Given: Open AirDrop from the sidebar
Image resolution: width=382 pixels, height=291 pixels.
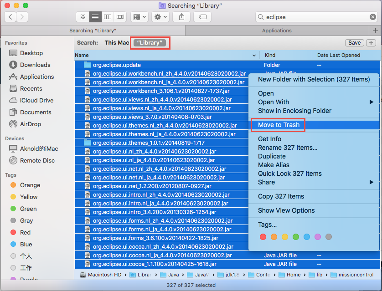Looking at the screenshot, I should tap(32, 124).
